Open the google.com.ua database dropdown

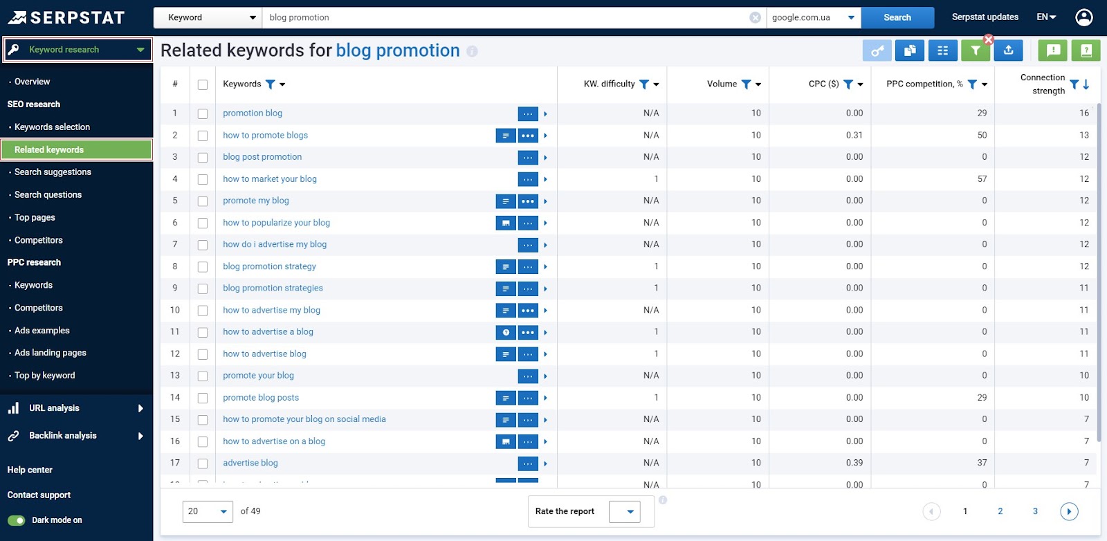814,17
